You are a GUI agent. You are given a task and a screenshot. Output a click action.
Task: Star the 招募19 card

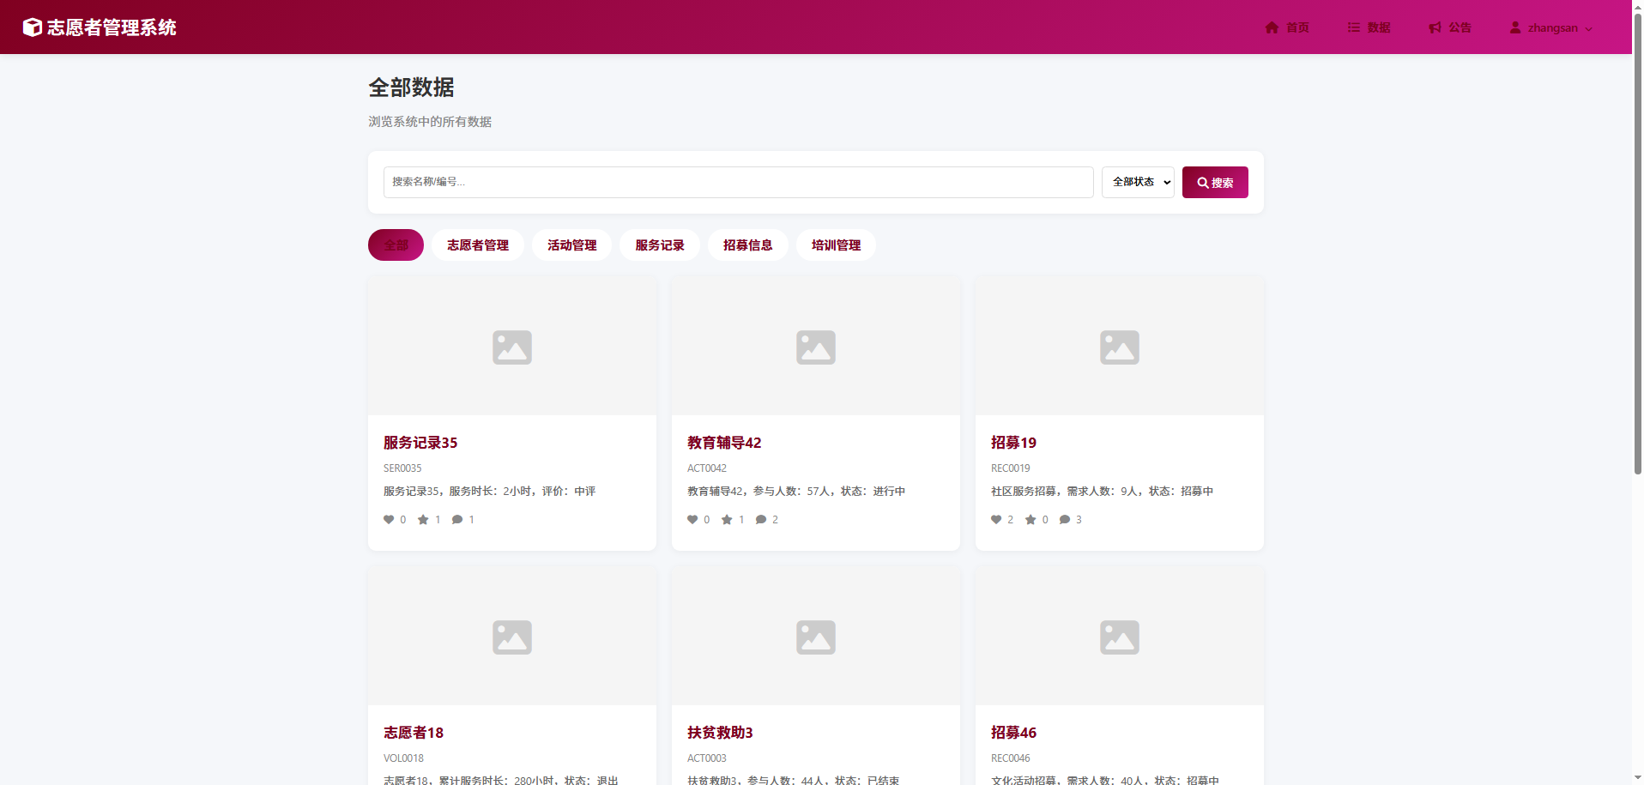click(x=1031, y=519)
